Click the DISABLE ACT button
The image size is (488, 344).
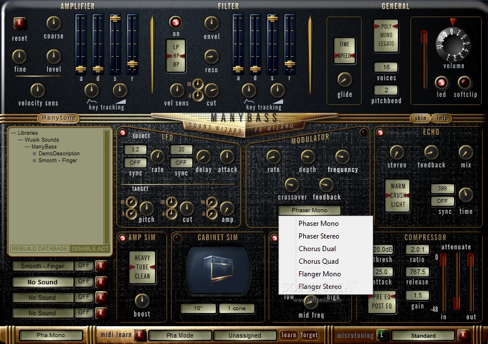tap(90, 249)
